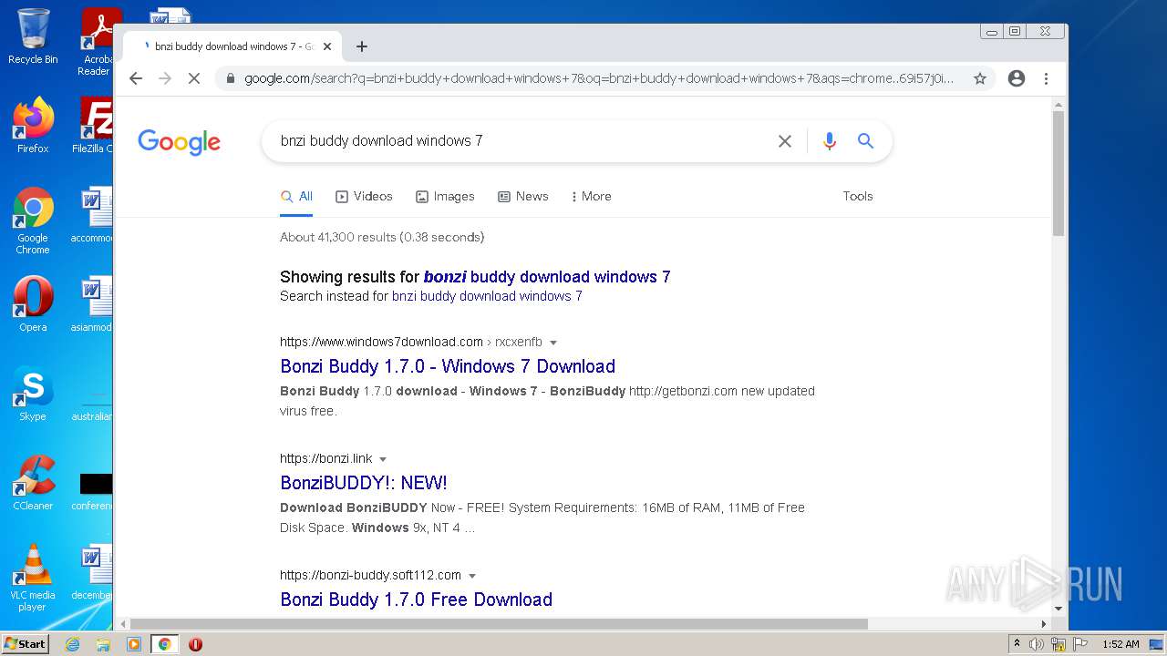Open the Skype desktop shortcut

(x=33, y=393)
